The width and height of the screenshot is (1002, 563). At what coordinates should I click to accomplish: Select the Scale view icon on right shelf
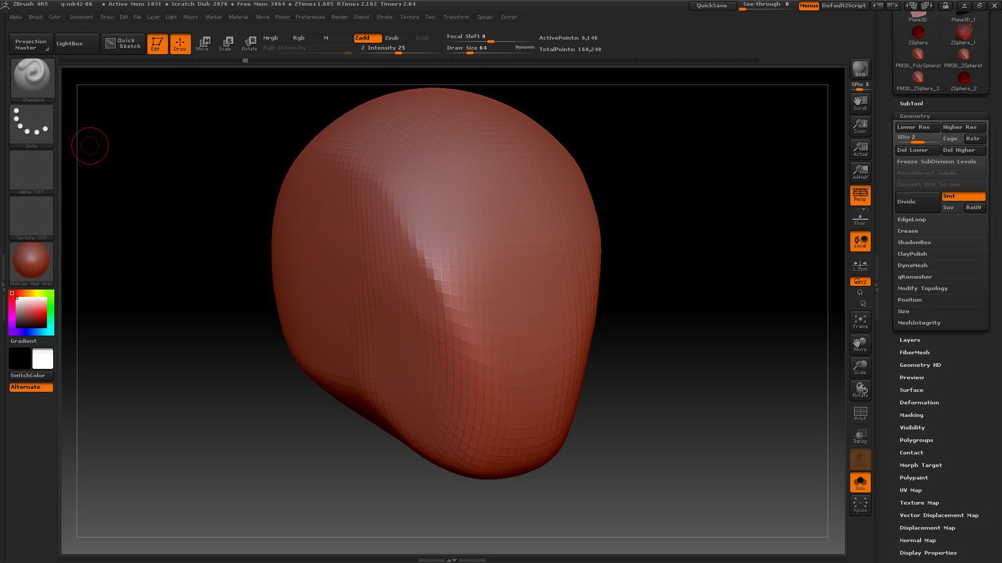click(860, 367)
